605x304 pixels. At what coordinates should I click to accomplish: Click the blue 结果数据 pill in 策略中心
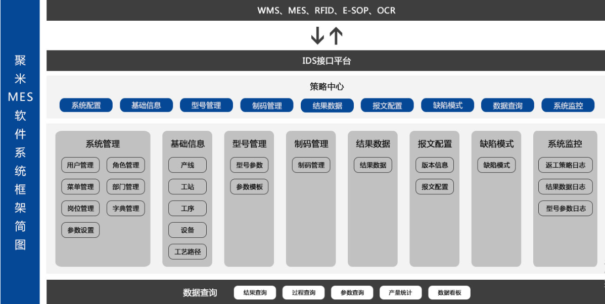coord(327,105)
